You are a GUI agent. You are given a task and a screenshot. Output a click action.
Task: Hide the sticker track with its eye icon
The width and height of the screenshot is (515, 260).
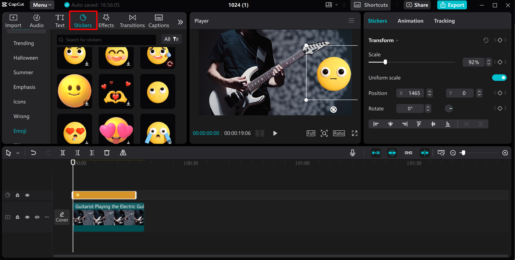point(27,195)
